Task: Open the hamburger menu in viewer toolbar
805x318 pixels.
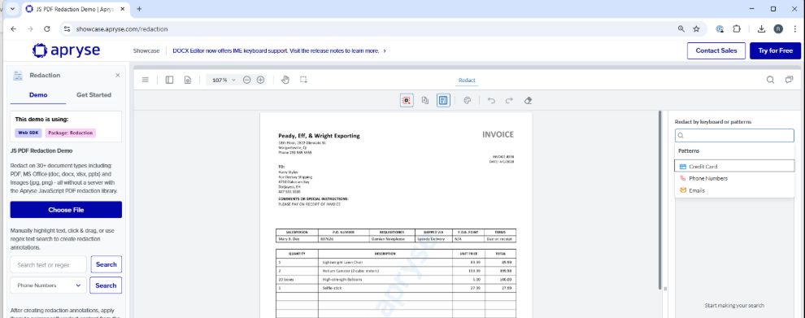Action: 146,81
